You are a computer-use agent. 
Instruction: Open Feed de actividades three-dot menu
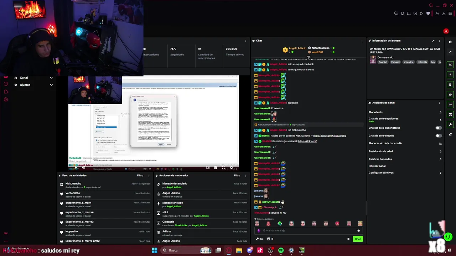point(149,176)
